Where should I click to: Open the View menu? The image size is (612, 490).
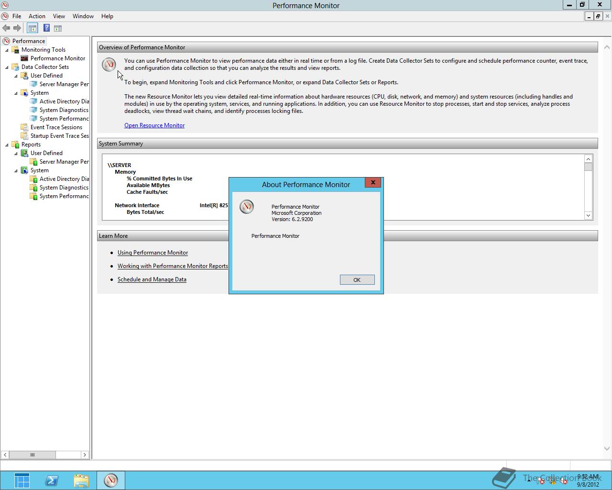coord(59,16)
